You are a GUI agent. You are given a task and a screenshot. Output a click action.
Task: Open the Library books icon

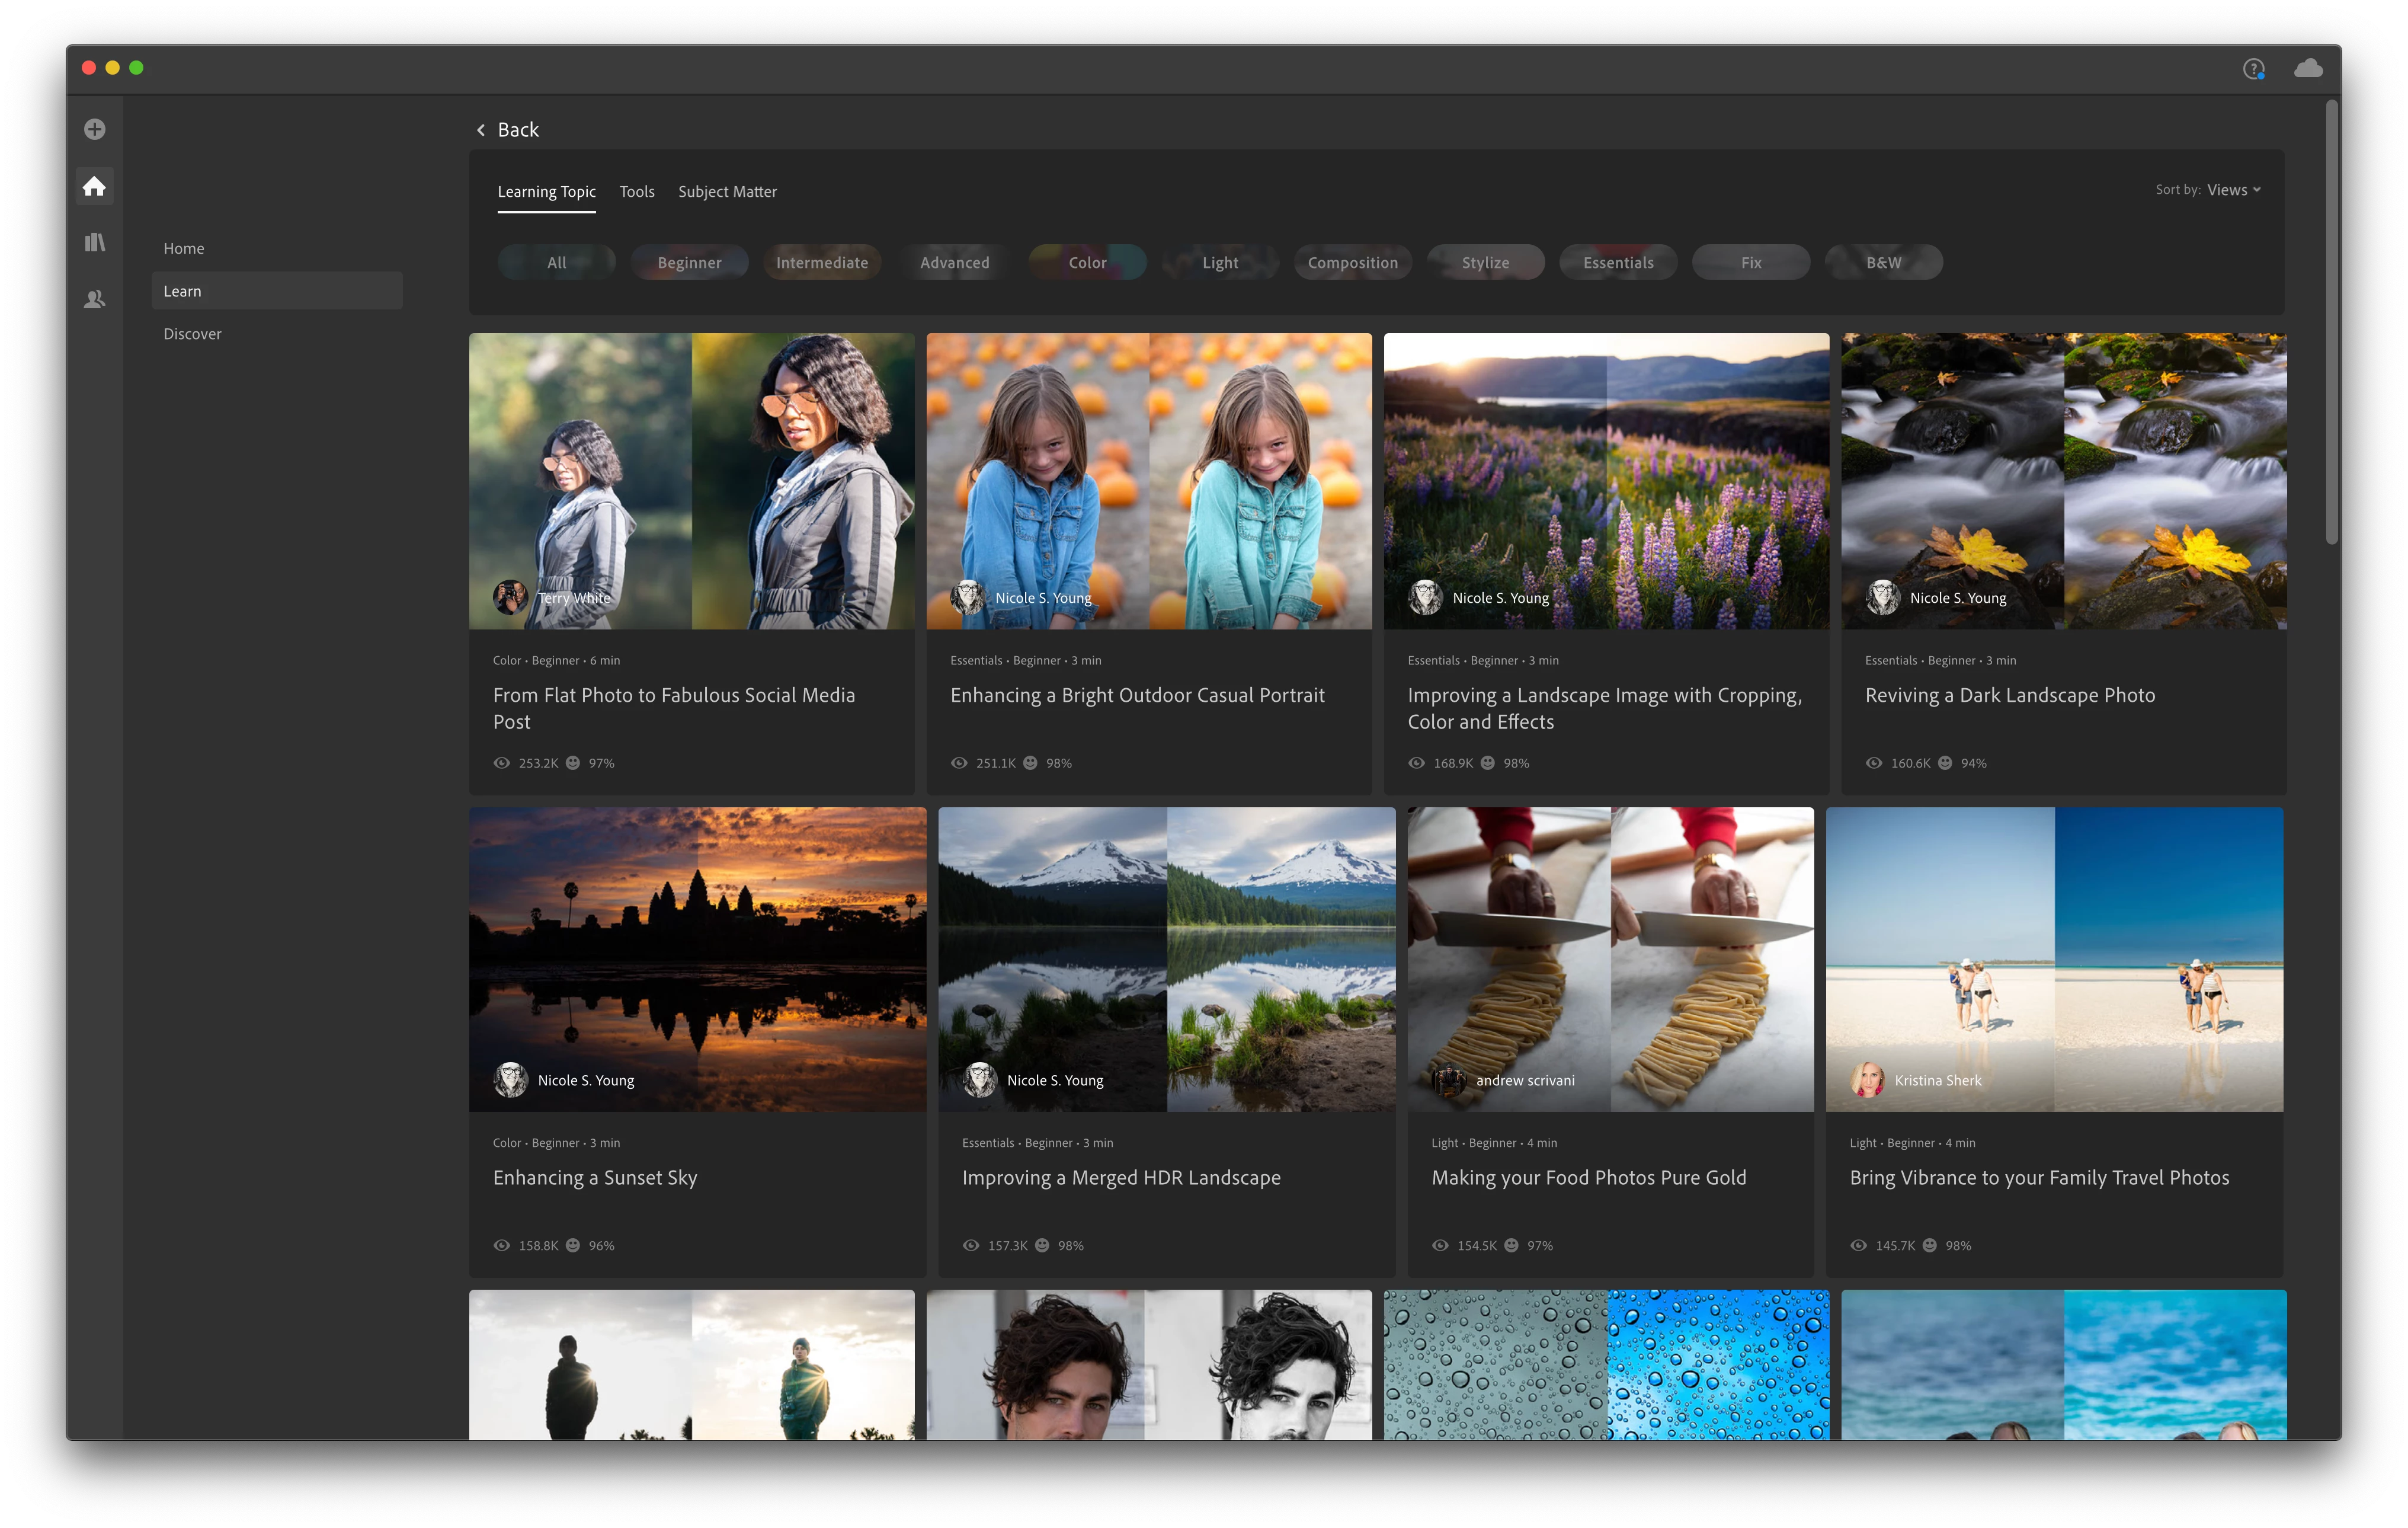(94, 242)
